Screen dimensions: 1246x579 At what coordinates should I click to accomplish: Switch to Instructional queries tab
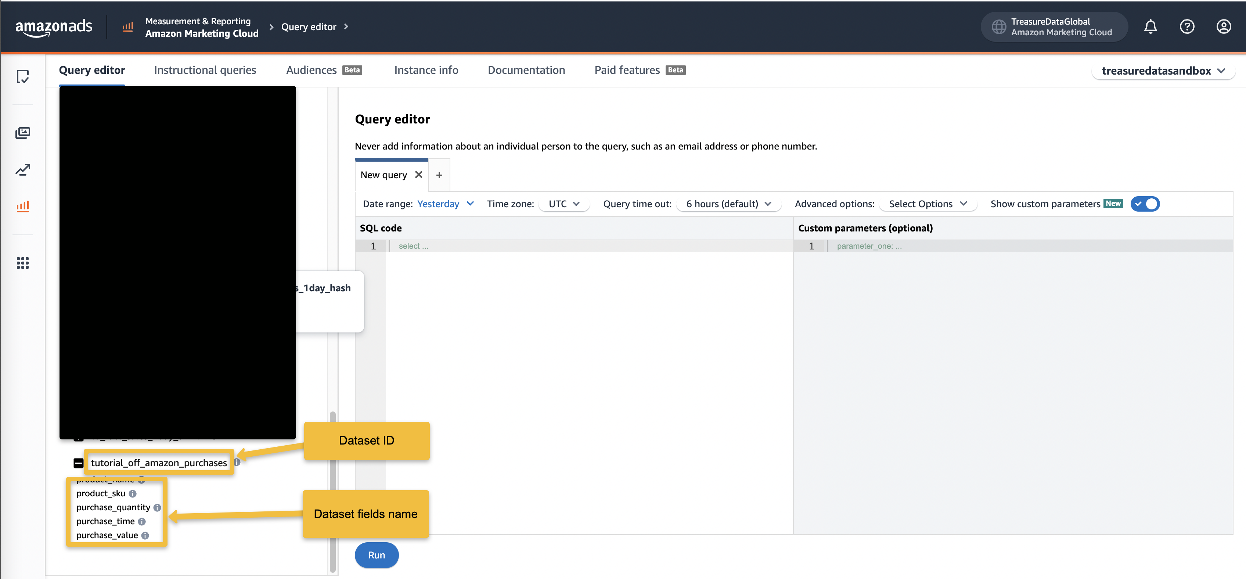205,70
